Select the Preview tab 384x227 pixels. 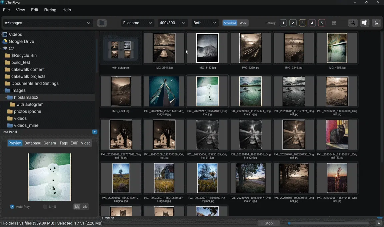15,143
